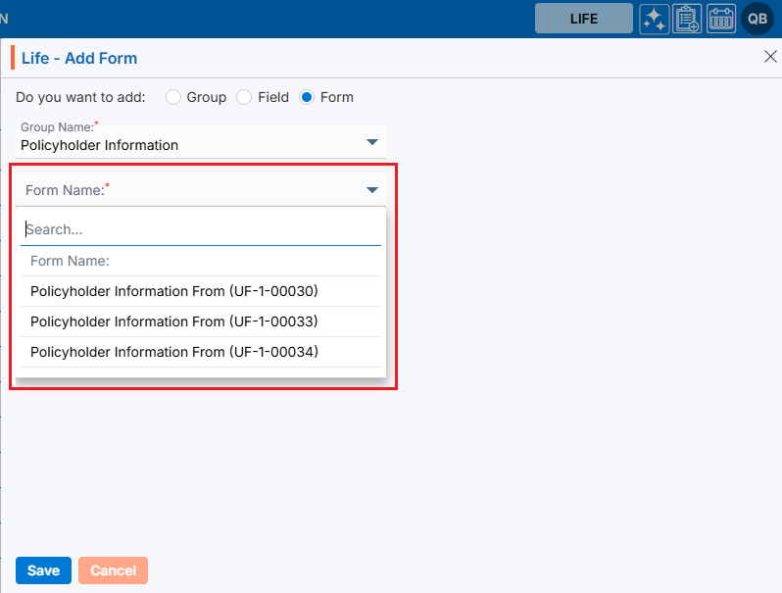Screen dimensions: 782x593
Task: Select the Field radio button
Action: [245, 97]
